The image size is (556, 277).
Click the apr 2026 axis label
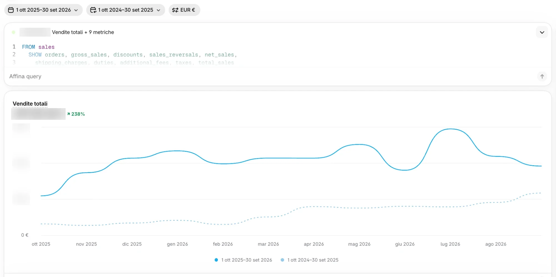click(x=314, y=244)
